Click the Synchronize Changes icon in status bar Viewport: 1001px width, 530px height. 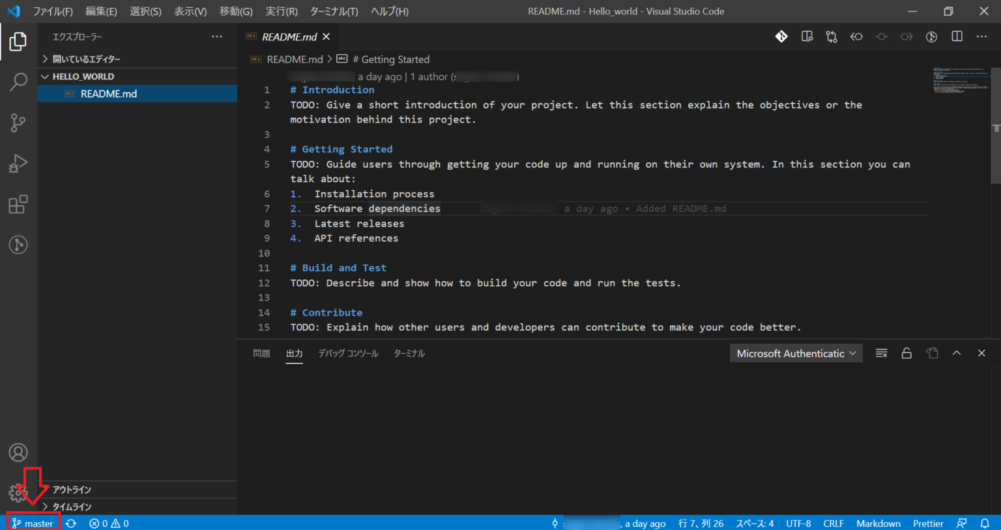click(70, 523)
